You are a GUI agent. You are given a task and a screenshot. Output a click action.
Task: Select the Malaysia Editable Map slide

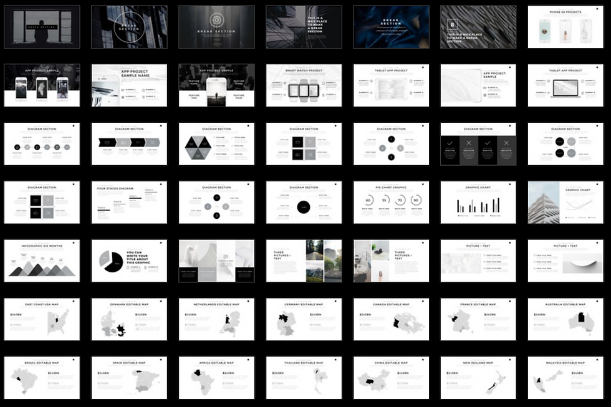tap(565, 378)
